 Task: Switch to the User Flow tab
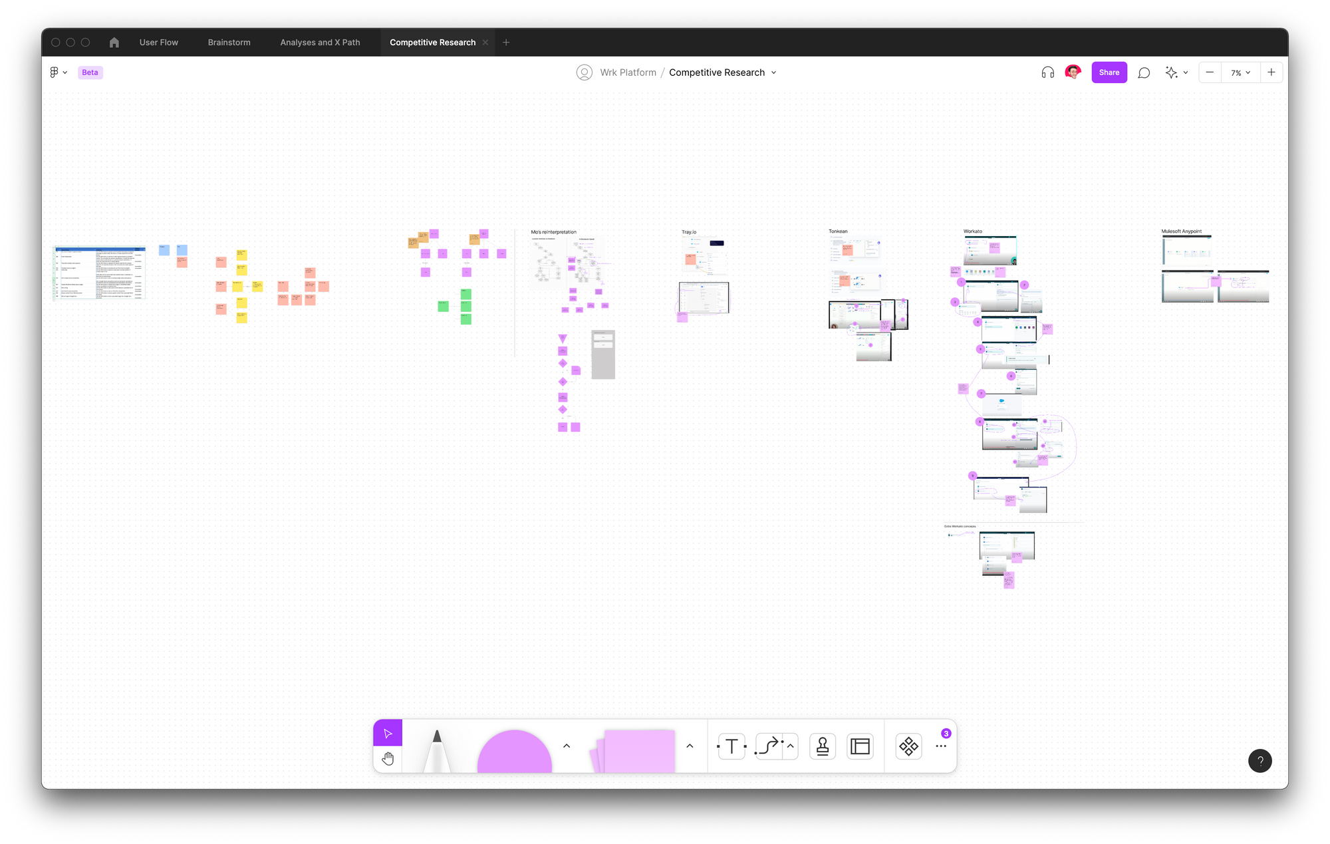[159, 42]
